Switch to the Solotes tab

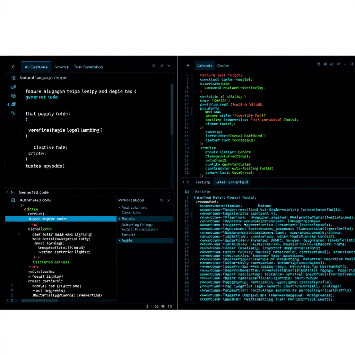[x=61, y=67]
